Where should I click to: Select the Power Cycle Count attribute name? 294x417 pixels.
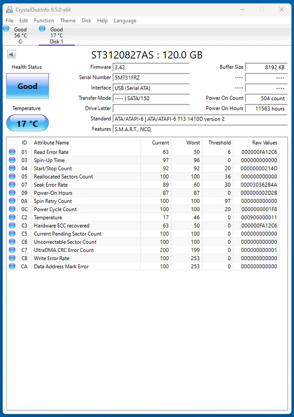point(55,209)
